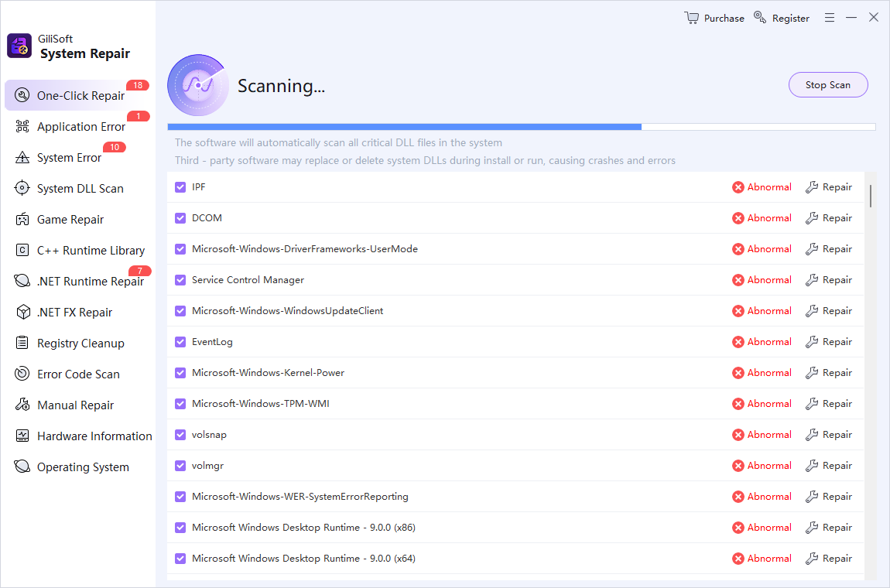Toggle the volmgr checkbox
This screenshot has width=890, height=588.
pyautogui.click(x=180, y=466)
